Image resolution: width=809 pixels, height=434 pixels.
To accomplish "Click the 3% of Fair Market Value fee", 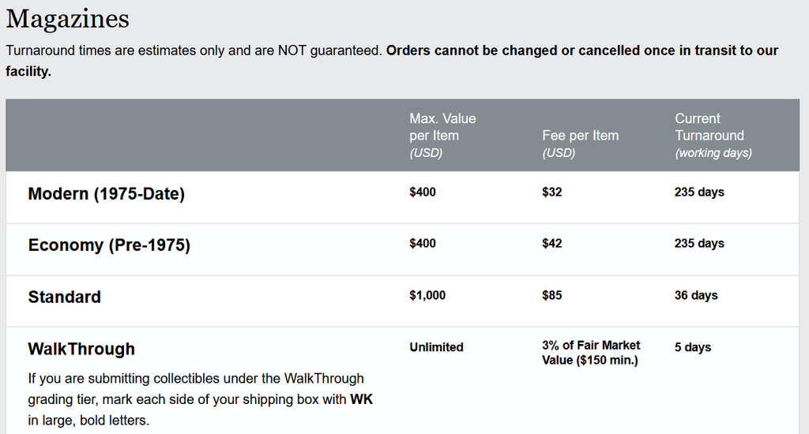I will pos(591,353).
